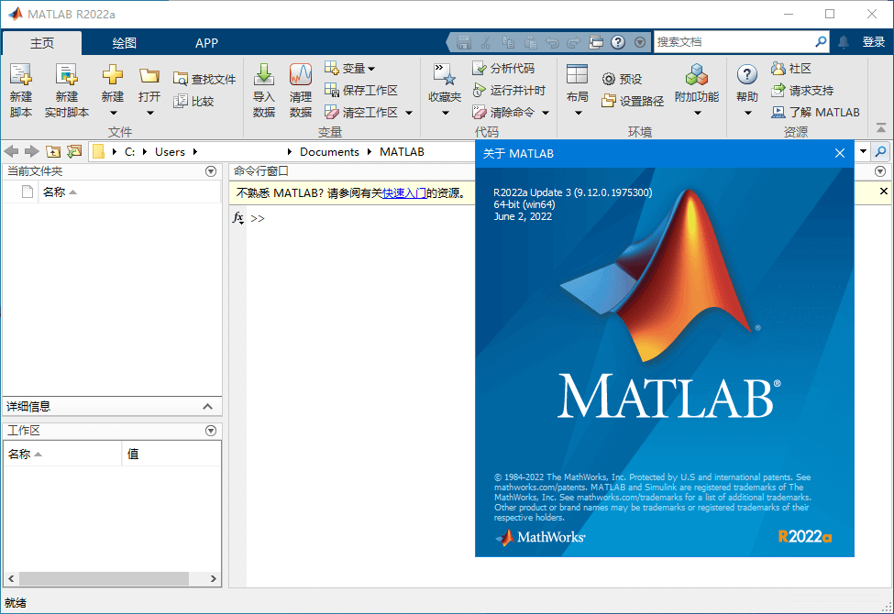Open 社区 community
The height and width of the screenshot is (614, 894).
pos(790,69)
